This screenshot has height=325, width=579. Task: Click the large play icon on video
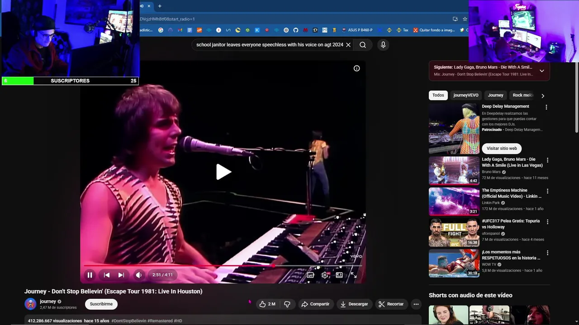click(223, 172)
